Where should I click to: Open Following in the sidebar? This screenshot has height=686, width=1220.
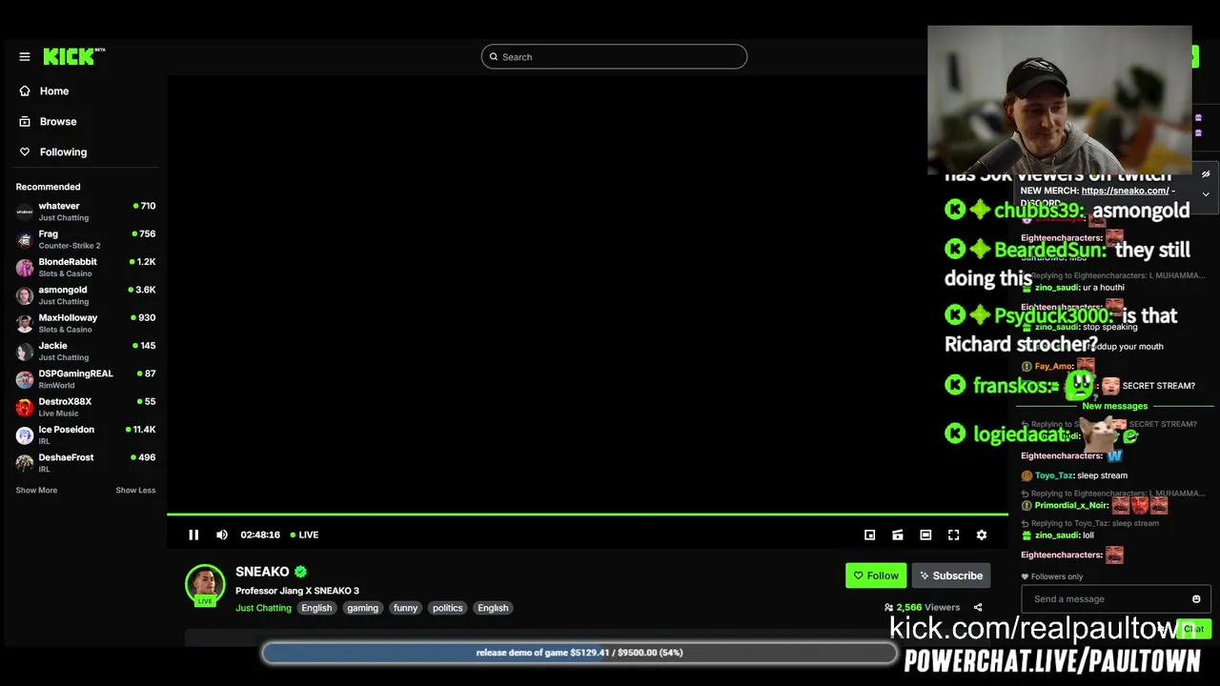click(63, 152)
